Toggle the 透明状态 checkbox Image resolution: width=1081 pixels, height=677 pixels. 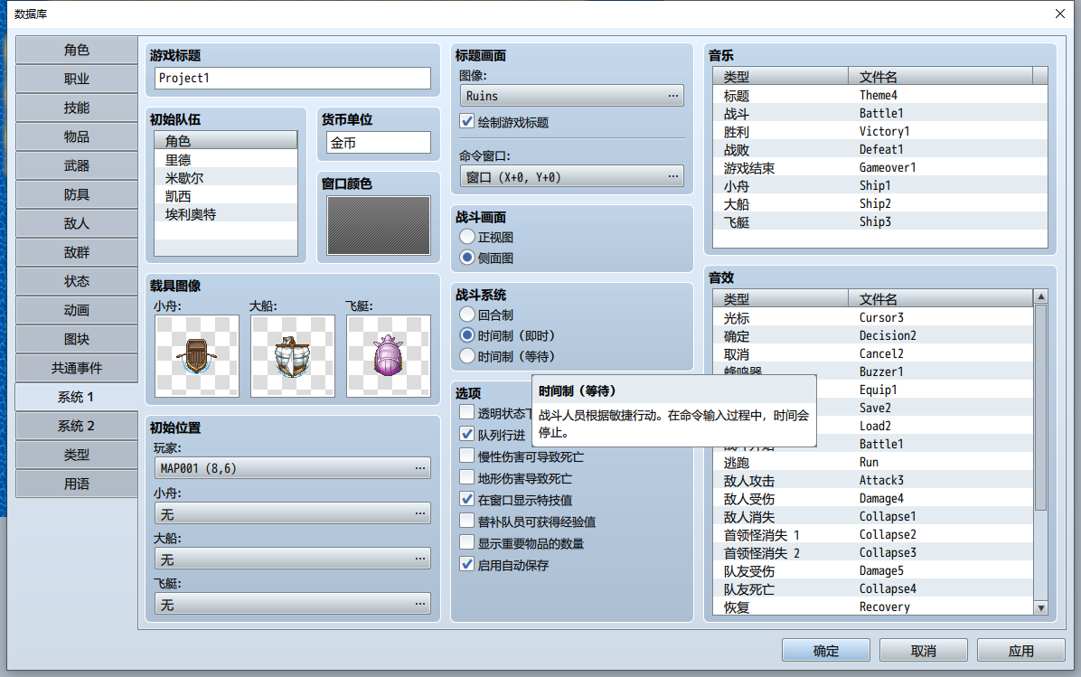pos(466,412)
